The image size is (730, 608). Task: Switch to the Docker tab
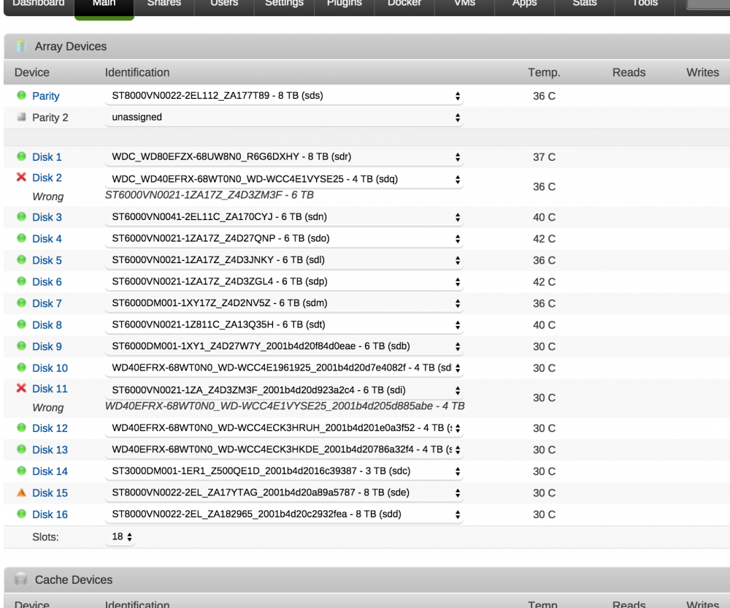(404, 4)
